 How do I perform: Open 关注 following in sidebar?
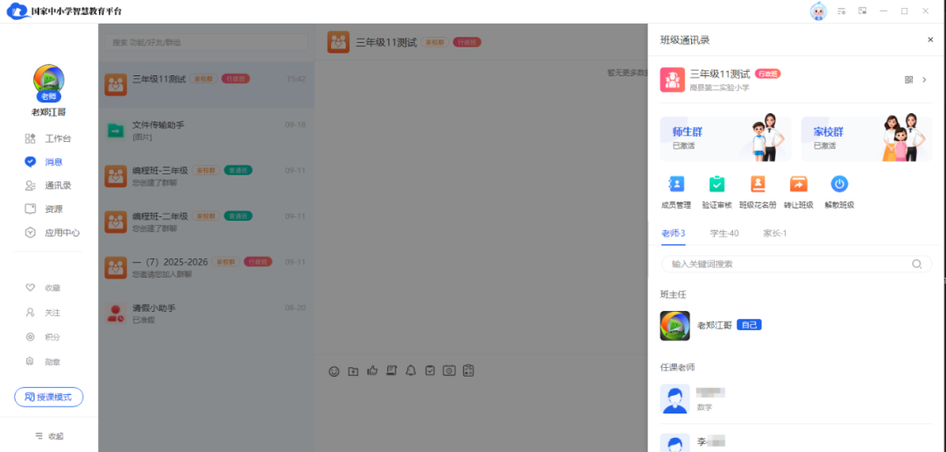(x=43, y=313)
